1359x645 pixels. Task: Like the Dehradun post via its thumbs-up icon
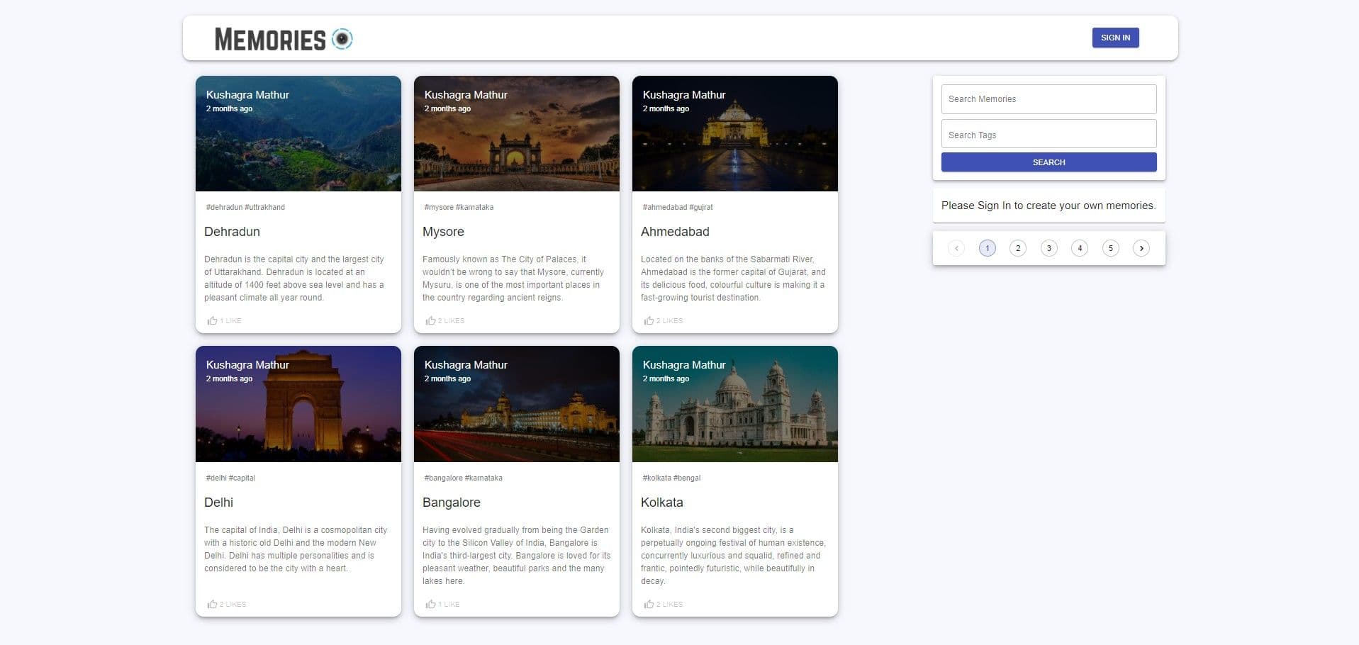click(213, 320)
